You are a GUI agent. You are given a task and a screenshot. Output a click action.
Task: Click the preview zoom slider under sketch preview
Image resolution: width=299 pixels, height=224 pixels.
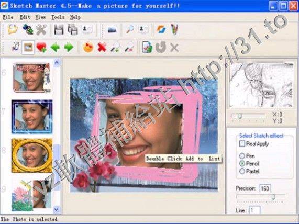[248, 116]
